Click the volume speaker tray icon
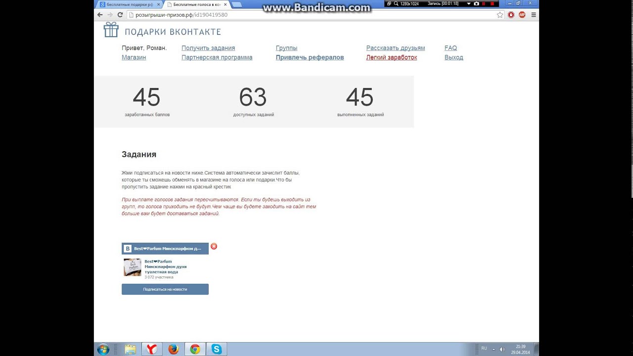Image resolution: width=633 pixels, height=356 pixels. (x=502, y=349)
